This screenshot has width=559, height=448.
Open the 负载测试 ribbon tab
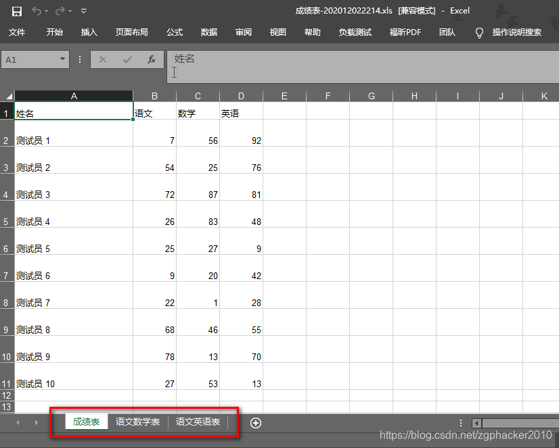tap(355, 32)
